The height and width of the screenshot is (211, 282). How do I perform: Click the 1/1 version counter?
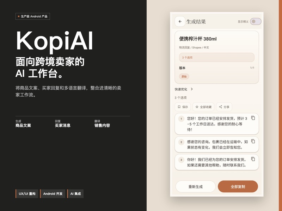click(252, 68)
